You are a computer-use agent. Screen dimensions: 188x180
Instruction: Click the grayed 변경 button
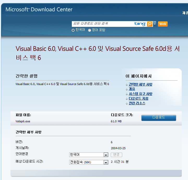pyautogui.click(x=116, y=155)
